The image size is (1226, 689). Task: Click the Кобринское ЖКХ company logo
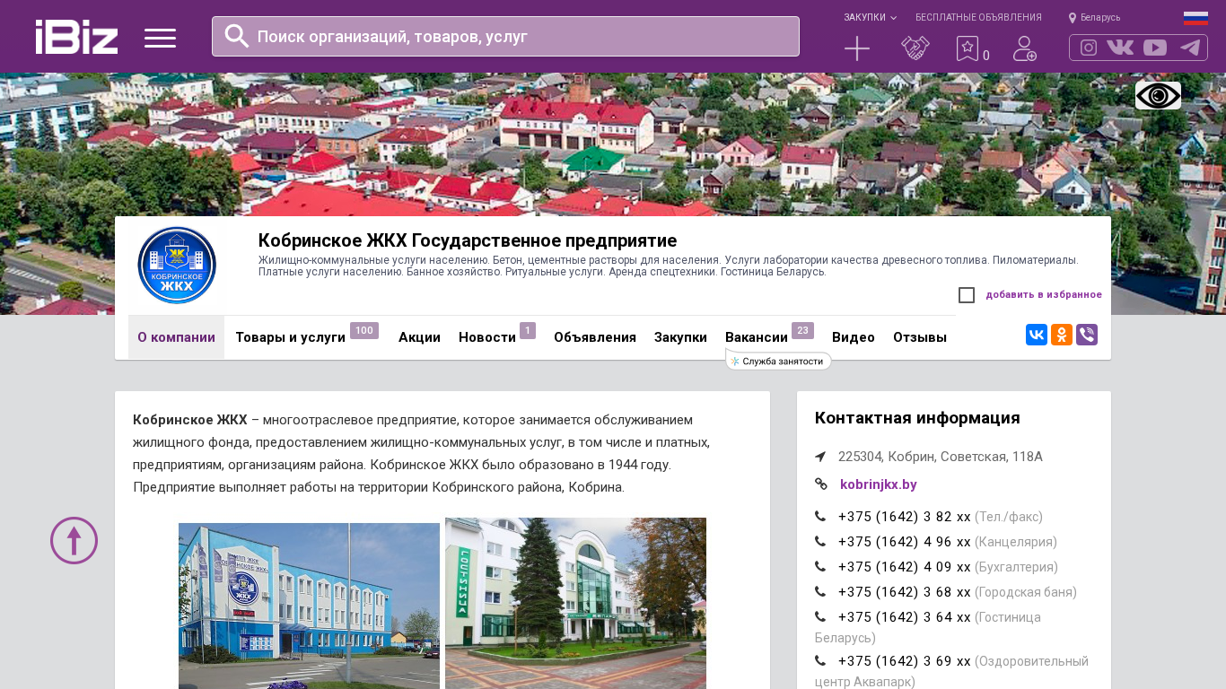[x=177, y=266]
